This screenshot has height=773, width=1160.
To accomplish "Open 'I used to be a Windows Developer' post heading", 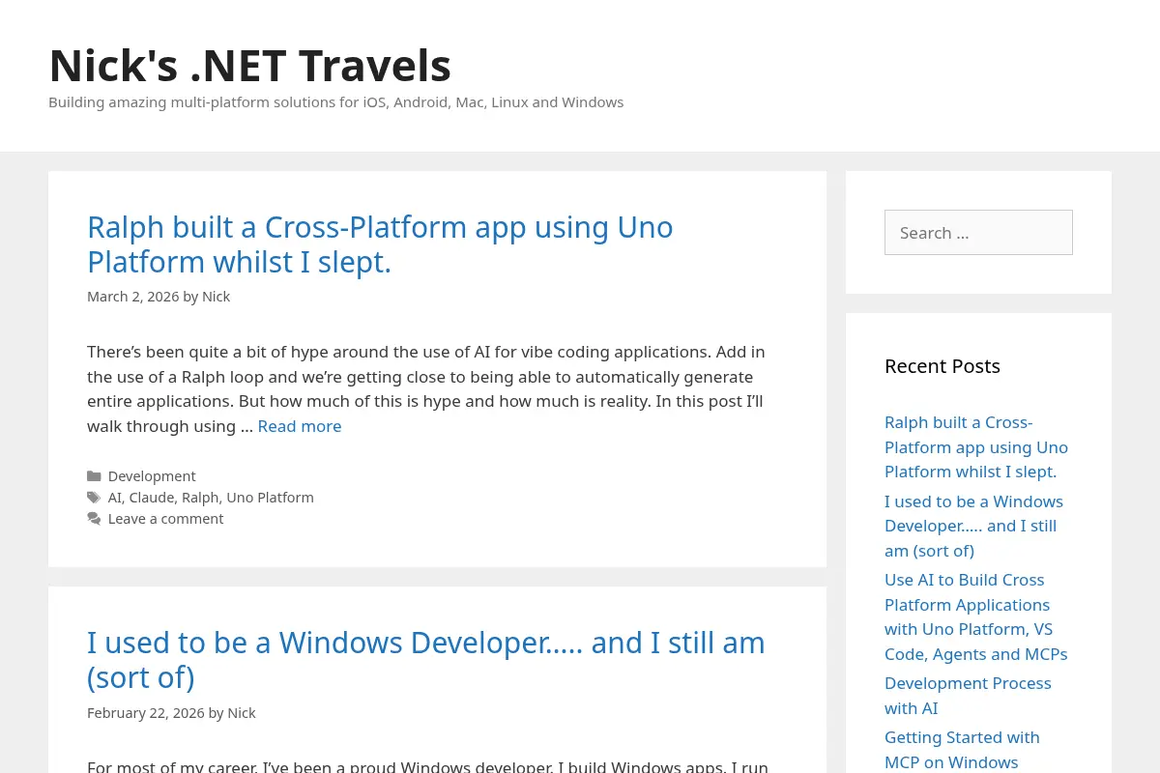I will [x=426, y=660].
